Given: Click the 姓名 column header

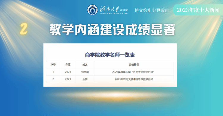Looking at the screenshot, I should click(x=85, y=65).
